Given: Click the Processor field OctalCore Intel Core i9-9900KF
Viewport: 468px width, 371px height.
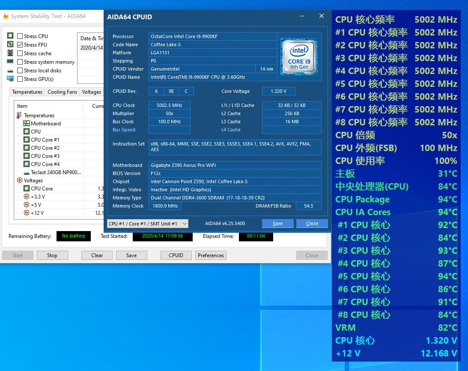Looking at the screenshot, I should coord(213,36).
